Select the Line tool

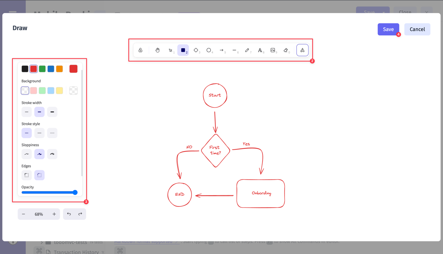pos(235,50)
